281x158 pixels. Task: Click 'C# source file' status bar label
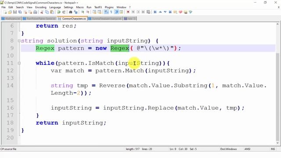8,149
